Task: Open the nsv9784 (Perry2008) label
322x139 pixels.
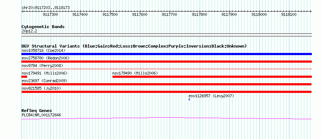Action: (42, 66)
